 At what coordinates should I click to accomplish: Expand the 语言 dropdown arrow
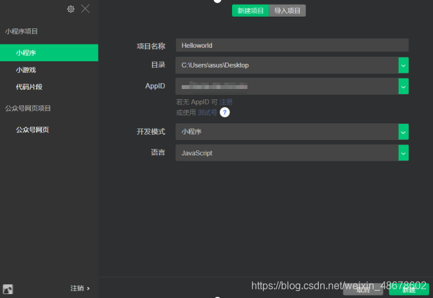pos(403,153)
